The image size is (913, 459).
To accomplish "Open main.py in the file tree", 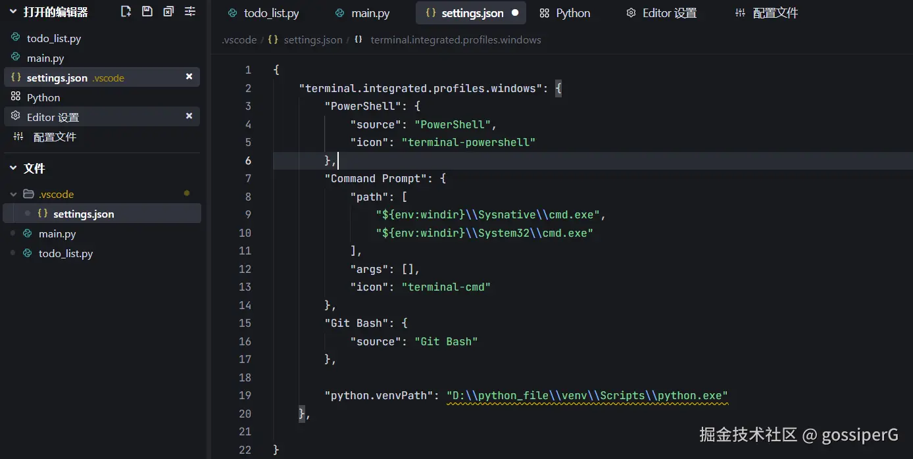I will click(x=57, y=233).
